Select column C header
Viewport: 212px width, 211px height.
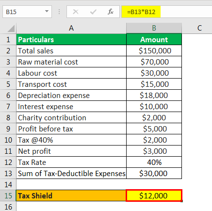pyautogui.click(x=199, y=28)
